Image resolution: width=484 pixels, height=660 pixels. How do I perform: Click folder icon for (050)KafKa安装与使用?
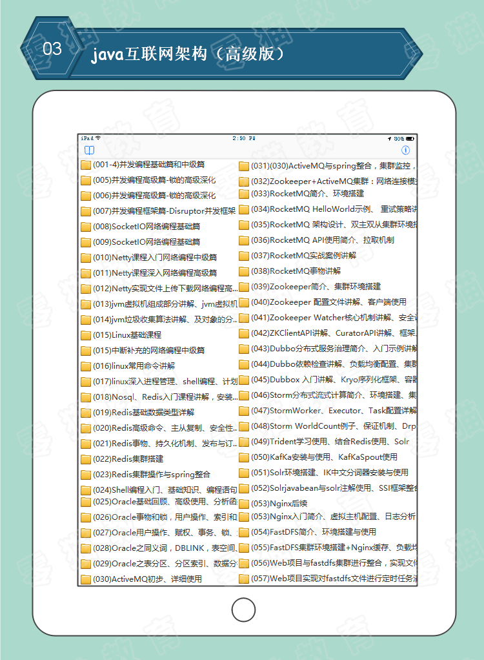pos(244,457)
